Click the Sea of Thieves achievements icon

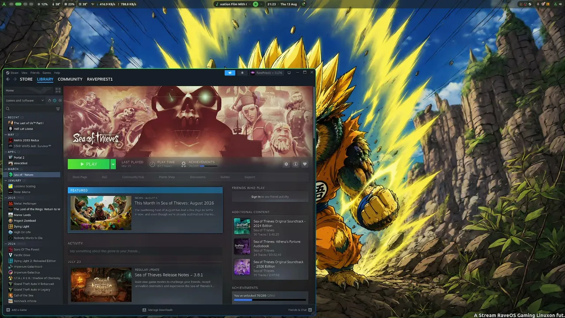coord(184,164)
